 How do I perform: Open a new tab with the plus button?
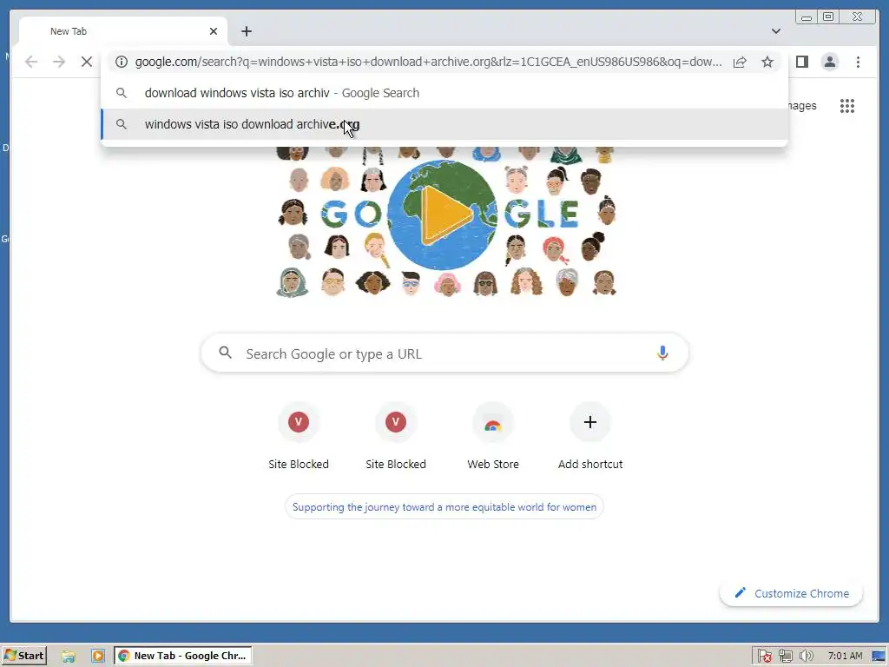pyautogui.click(x=246, y=31)
